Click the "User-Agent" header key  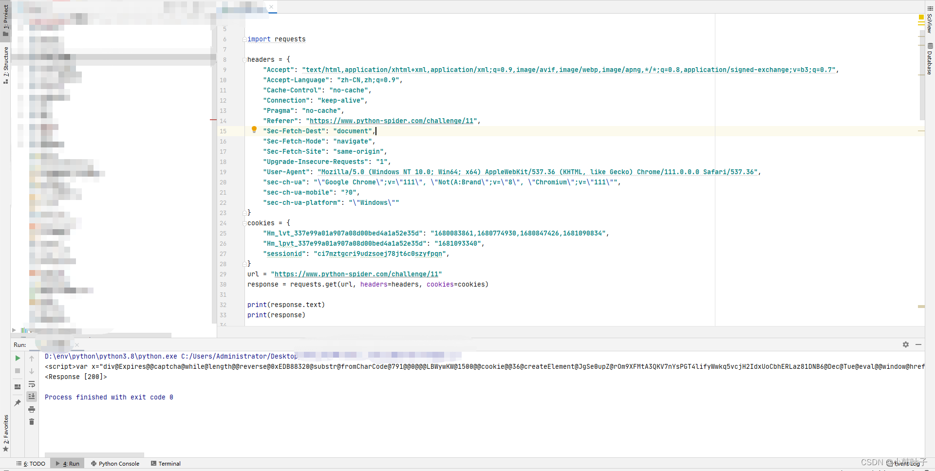[x=286, y=172]
